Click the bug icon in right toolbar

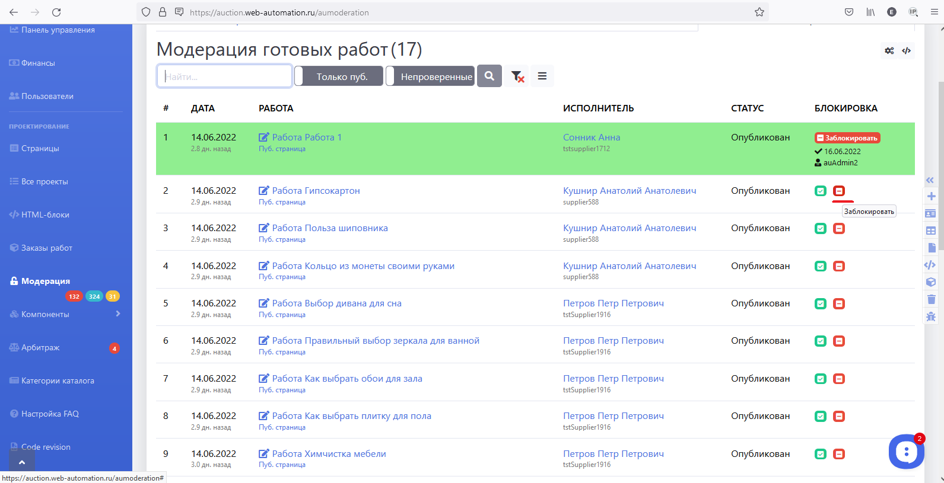931,316
